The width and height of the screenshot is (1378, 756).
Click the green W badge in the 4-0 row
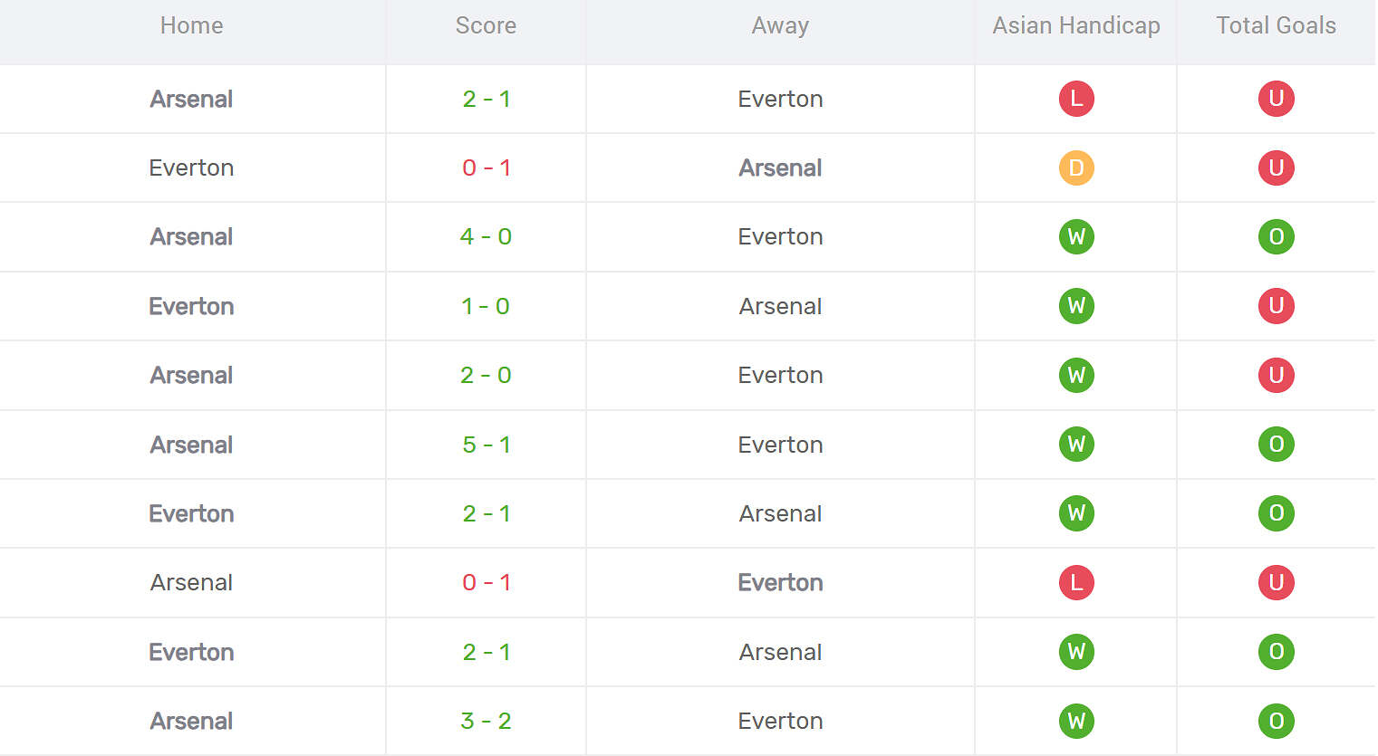coord(1076,237)
